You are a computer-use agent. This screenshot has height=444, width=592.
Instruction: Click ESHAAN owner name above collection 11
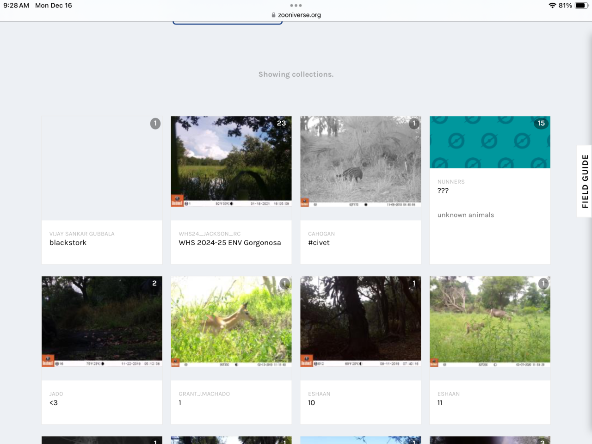click(x=449, y=394)
